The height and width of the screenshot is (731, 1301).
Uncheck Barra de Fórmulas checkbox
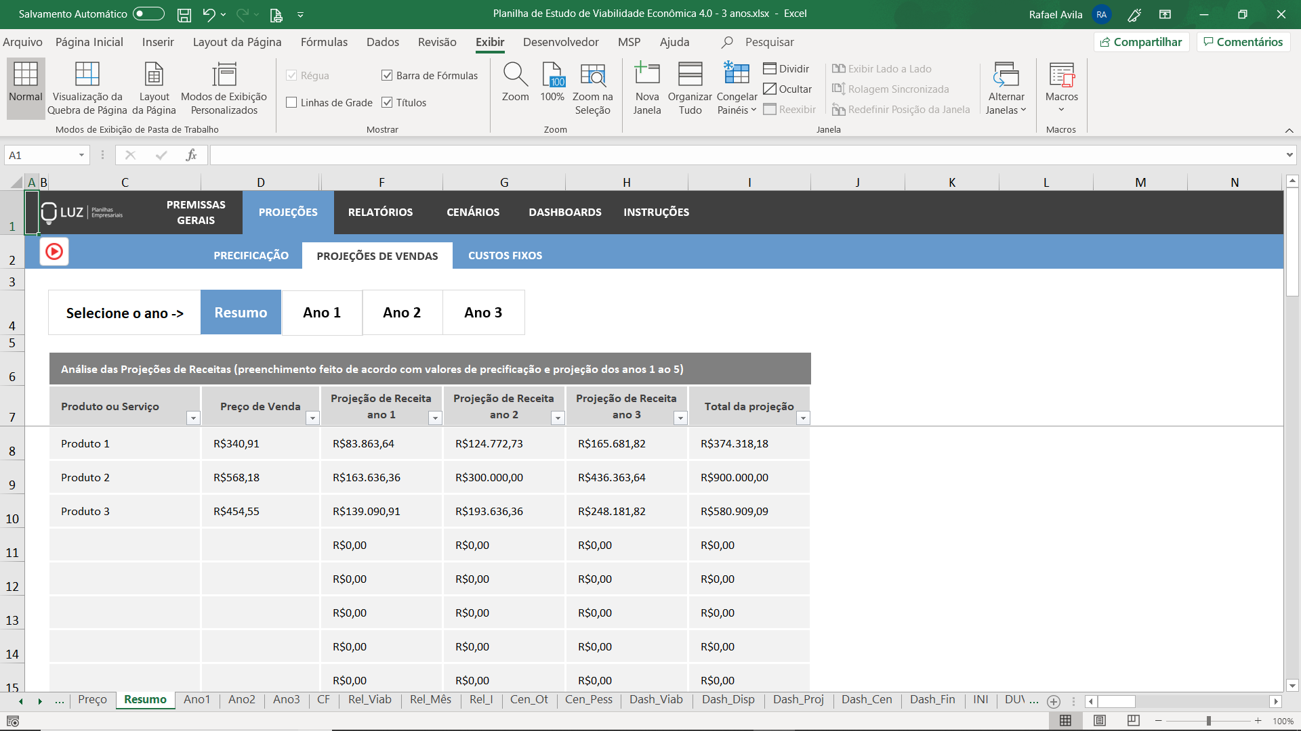387,76
